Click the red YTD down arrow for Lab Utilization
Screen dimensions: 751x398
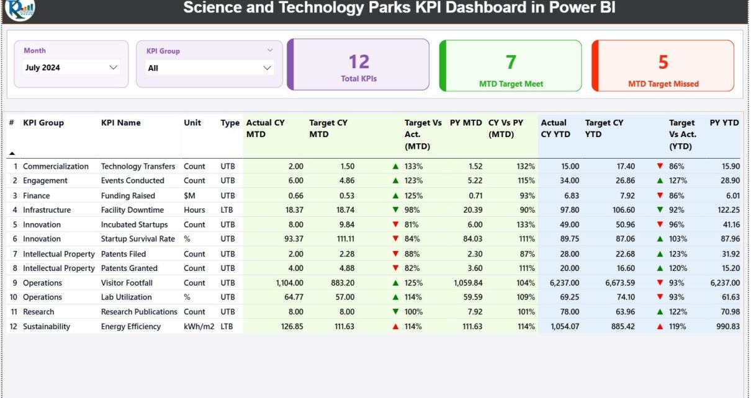(x=660, y=298)
